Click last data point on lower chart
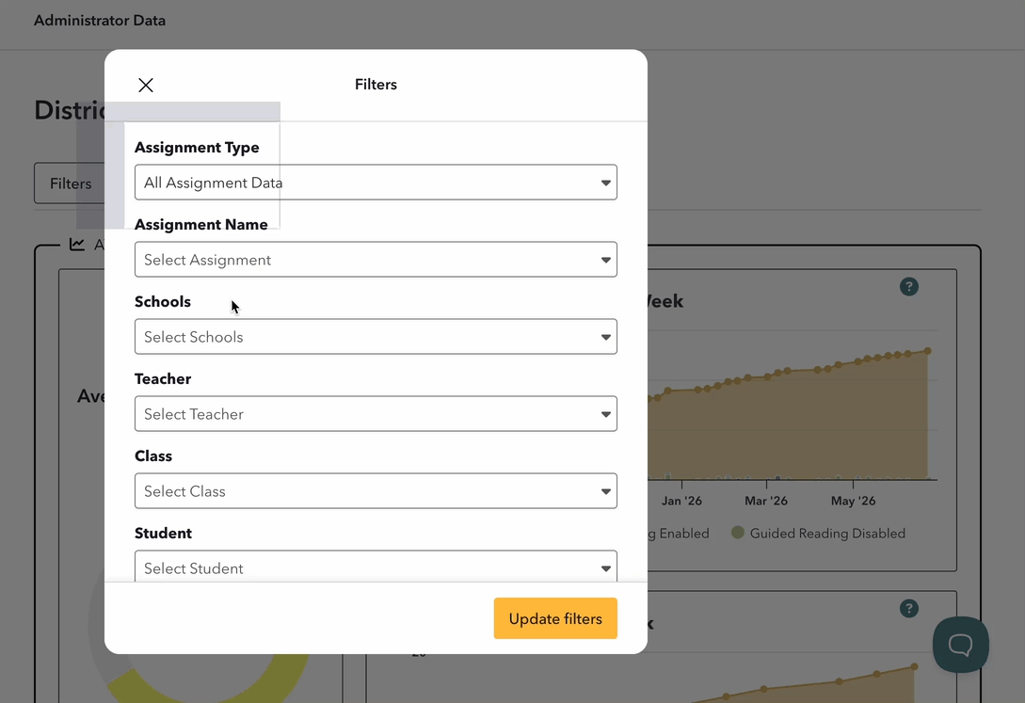 tap(914, 667)
